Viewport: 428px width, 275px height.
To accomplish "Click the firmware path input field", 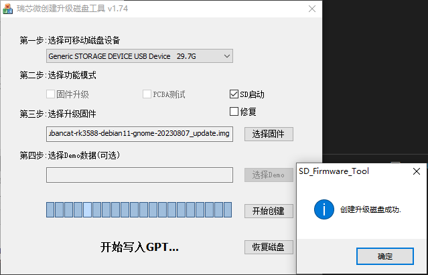I will (139, 134).
